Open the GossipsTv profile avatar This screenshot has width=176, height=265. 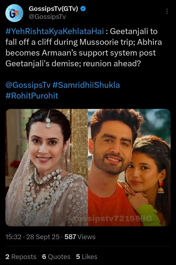point(14,13)
